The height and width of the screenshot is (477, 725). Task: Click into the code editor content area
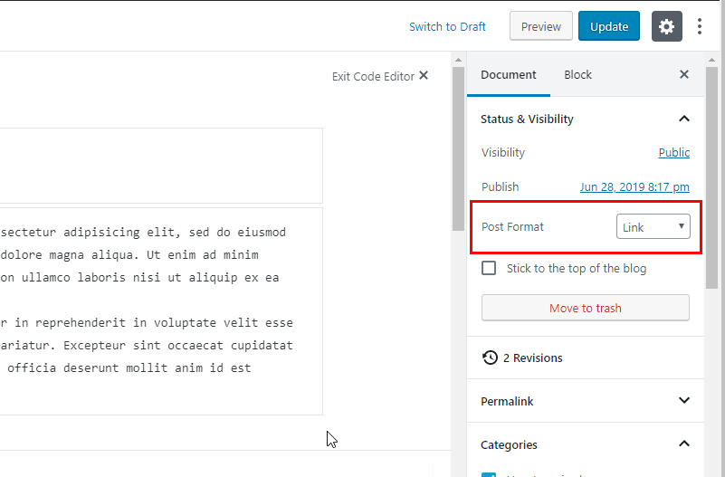(x=161, y=311)
